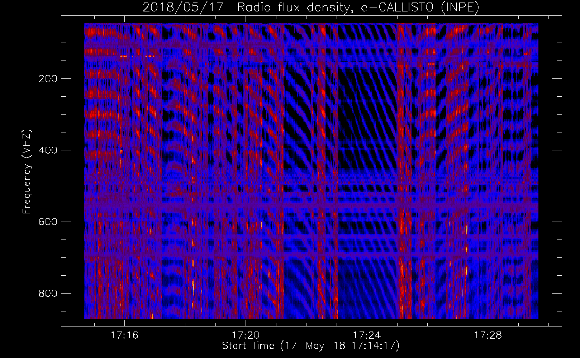
Task: Click the '17:16' time tick label
Action: [124, 335]
